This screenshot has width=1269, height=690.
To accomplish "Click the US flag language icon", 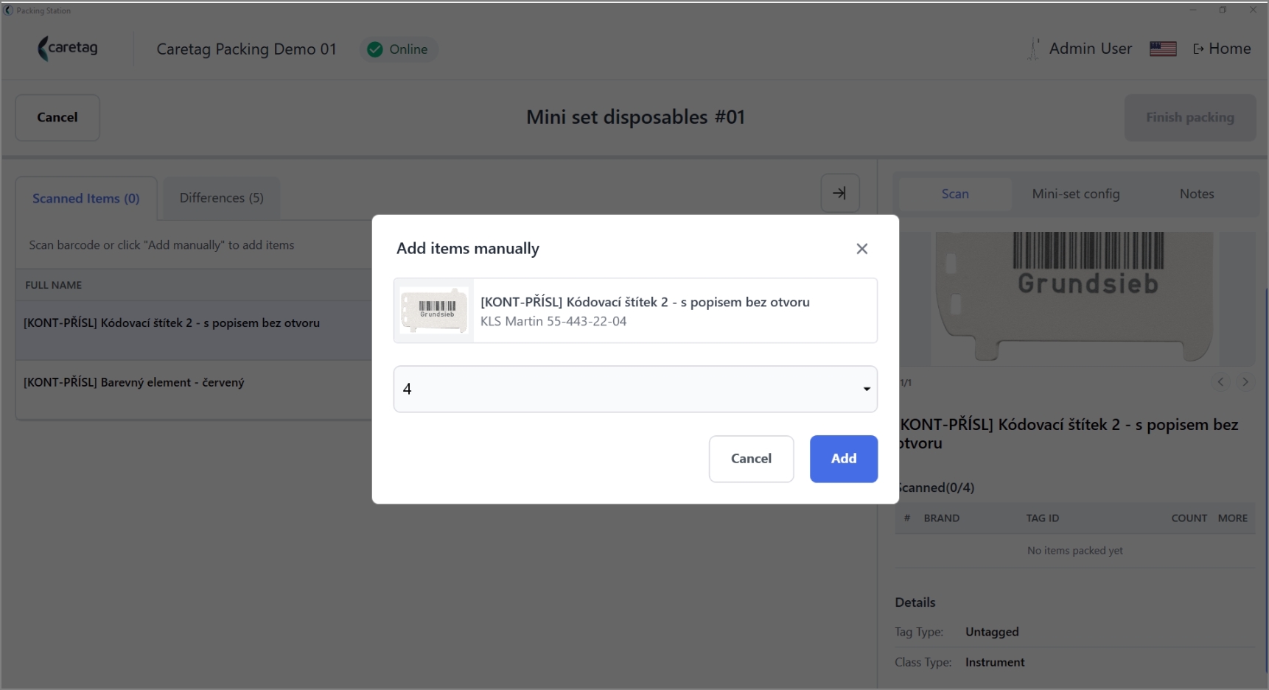I will pos(1163,49).
